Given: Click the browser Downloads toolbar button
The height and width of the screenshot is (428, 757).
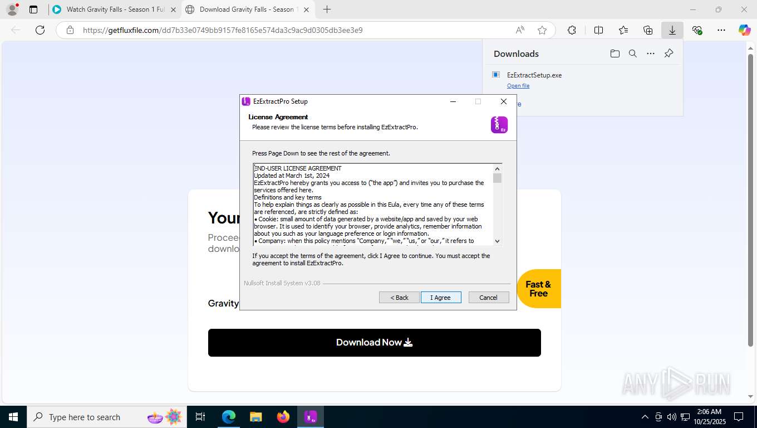Looking at the screenshot, I should coord(672,30).
